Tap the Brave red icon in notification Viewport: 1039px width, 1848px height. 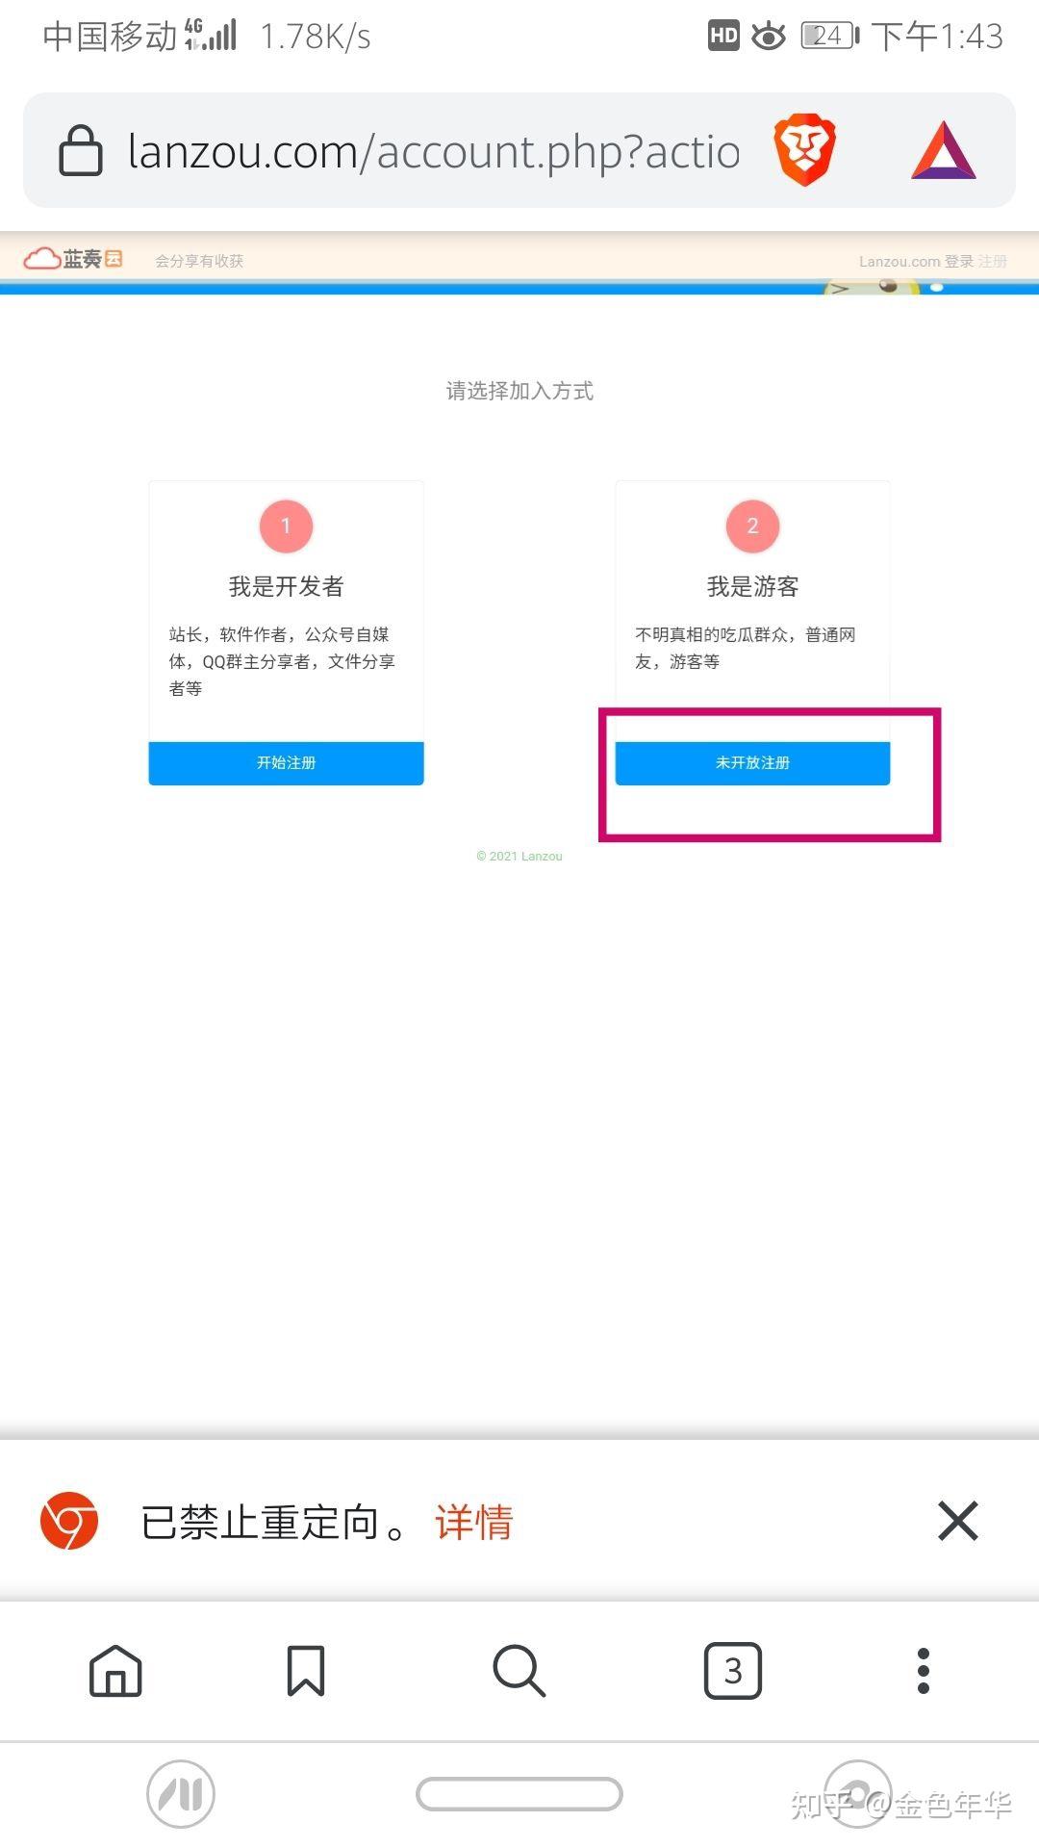pos(69,1521)
